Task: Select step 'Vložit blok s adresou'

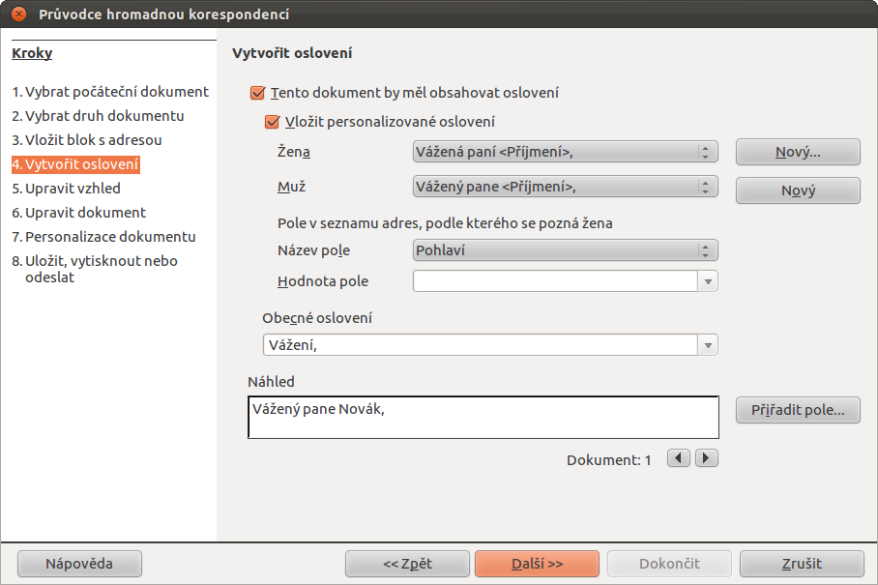Action: tap(87, 140)
